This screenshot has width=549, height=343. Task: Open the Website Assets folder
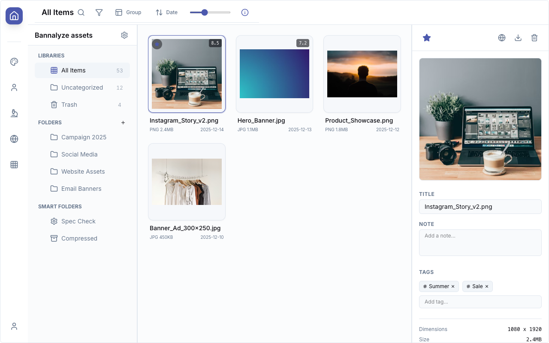tap(82, 171)
